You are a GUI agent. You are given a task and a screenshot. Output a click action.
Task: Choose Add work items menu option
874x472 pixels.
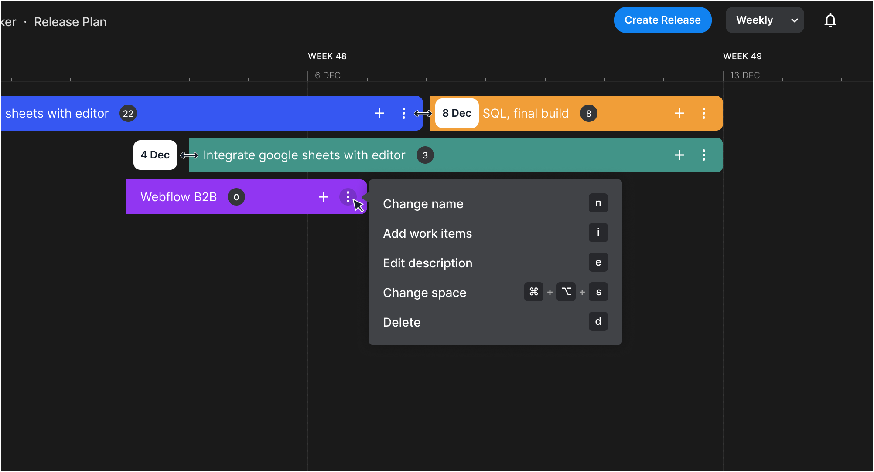[427, 233]
